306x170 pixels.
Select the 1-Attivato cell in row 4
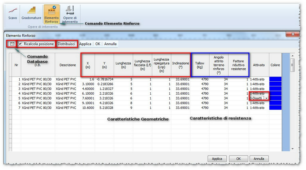[x=259, y=94]
